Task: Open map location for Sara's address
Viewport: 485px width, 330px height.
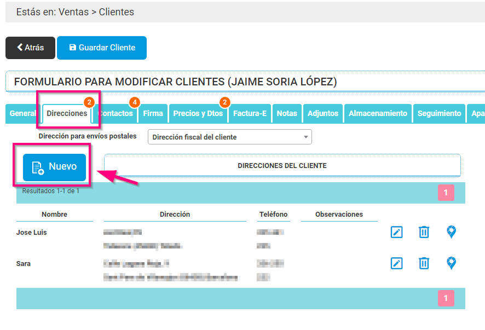Action: coord(451,263)
